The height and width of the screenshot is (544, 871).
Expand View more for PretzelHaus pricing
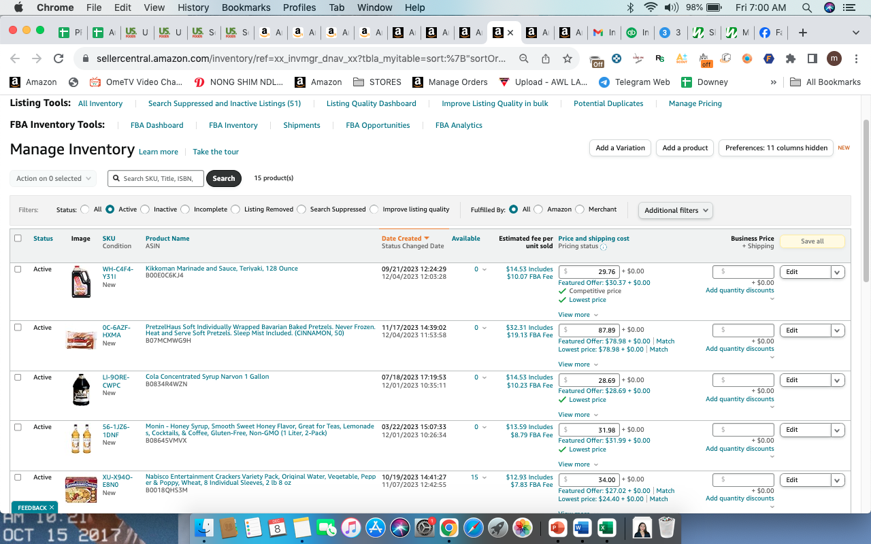[578, 364]
